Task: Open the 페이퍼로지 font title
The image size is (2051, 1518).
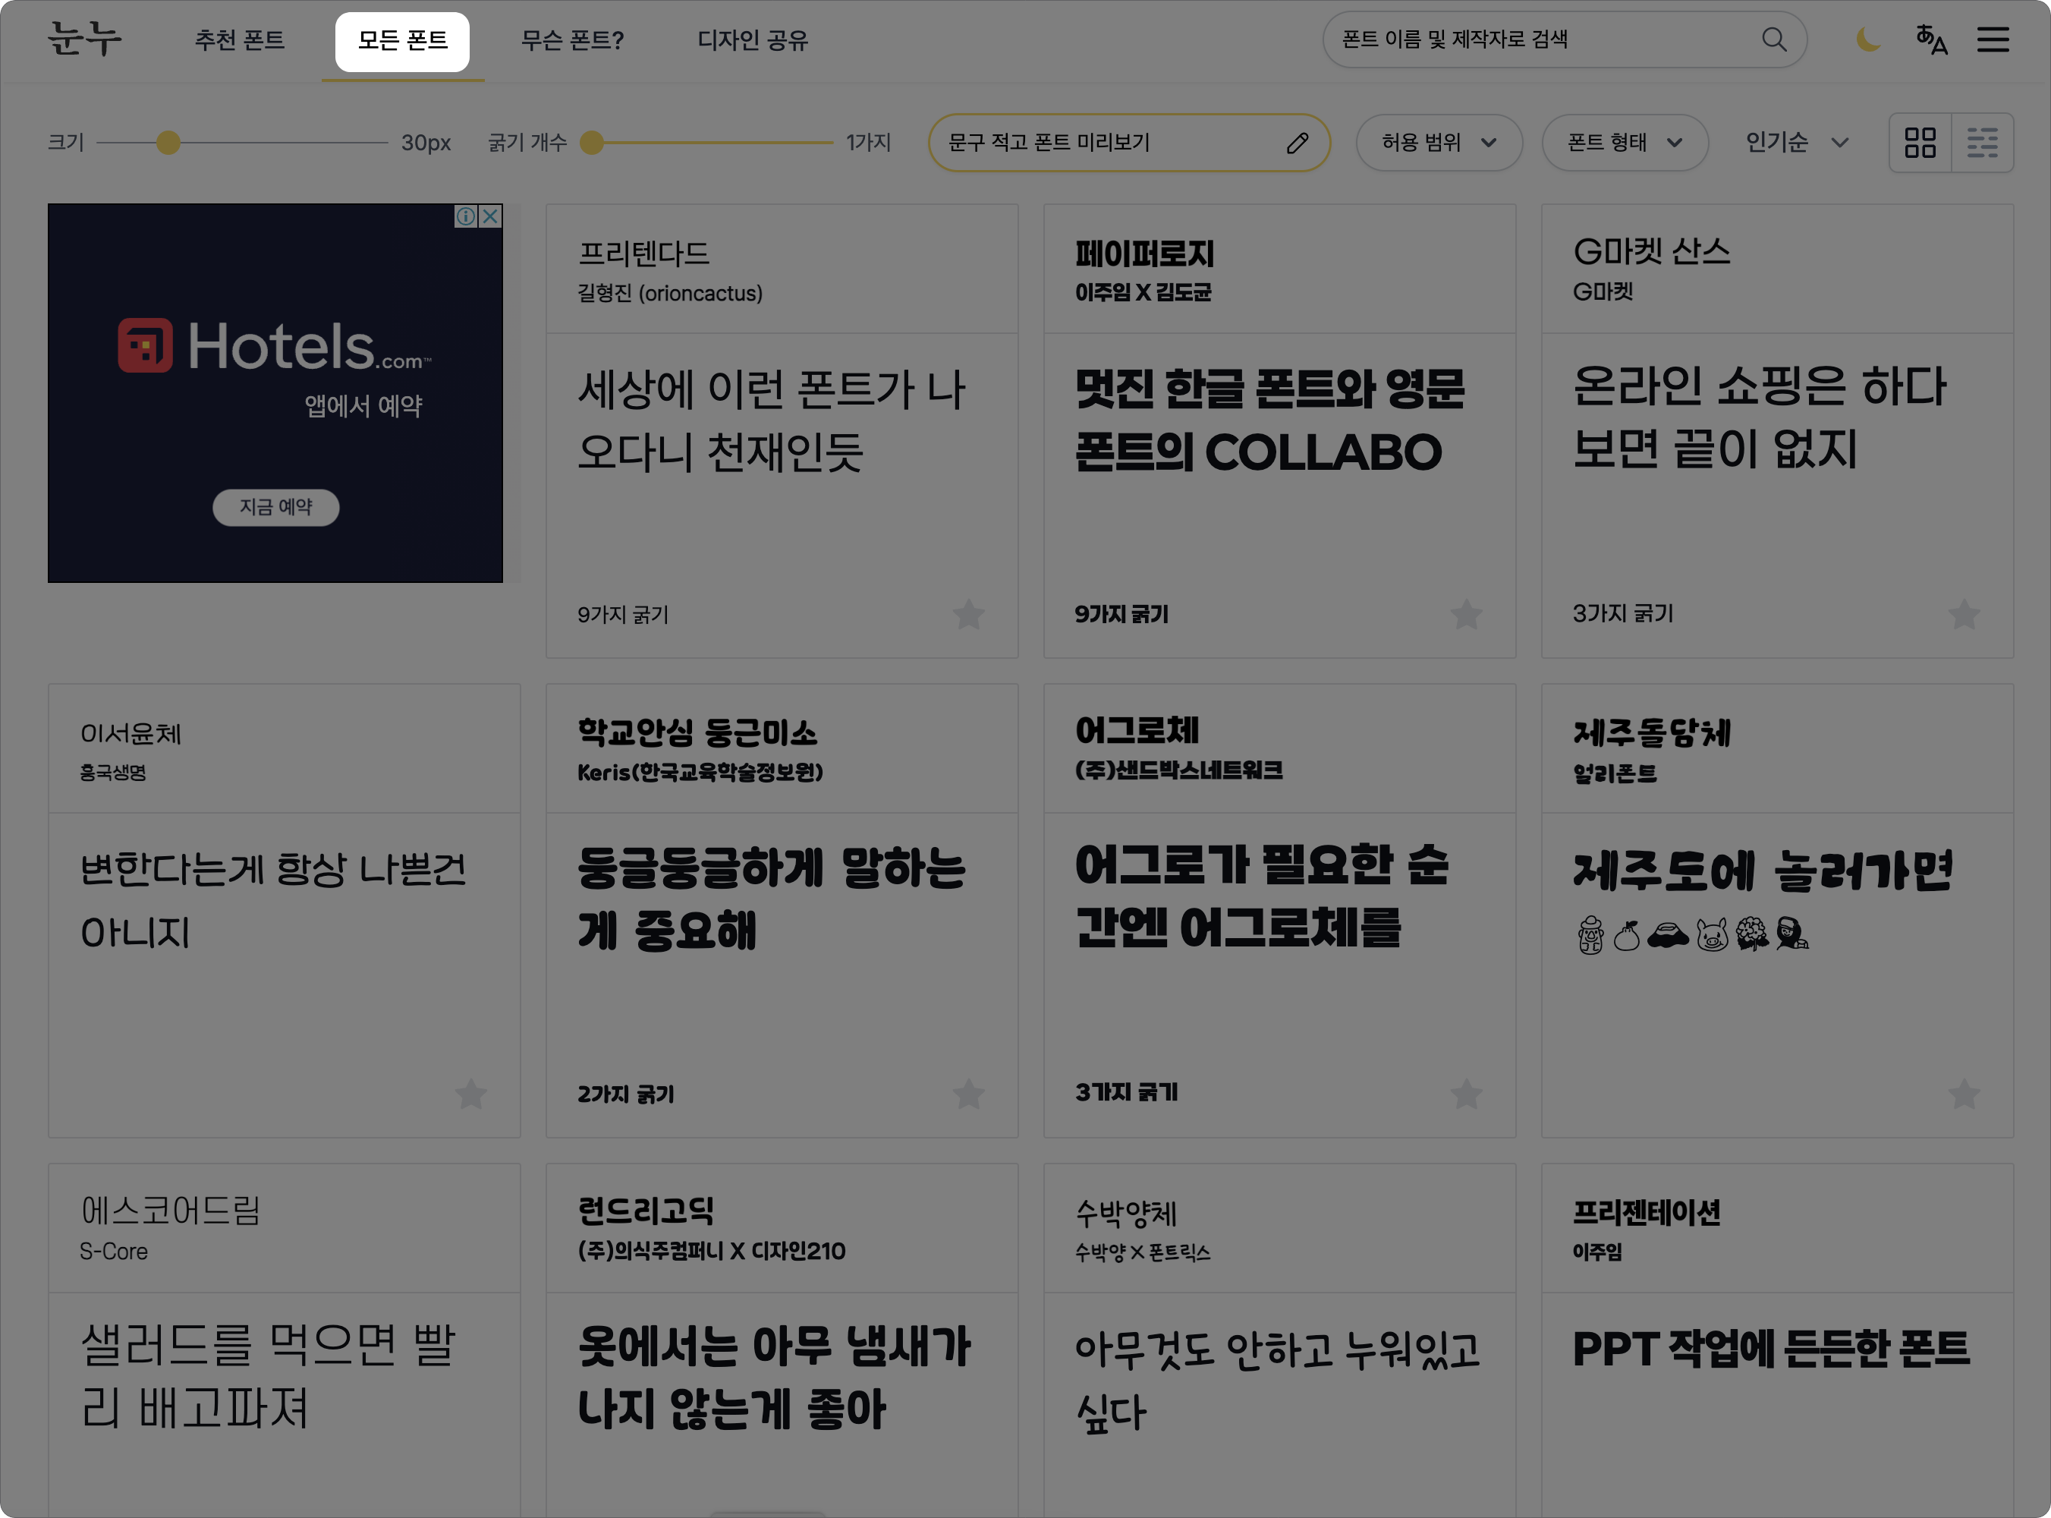Action: pyautogui.click(x=1144, y=253)
